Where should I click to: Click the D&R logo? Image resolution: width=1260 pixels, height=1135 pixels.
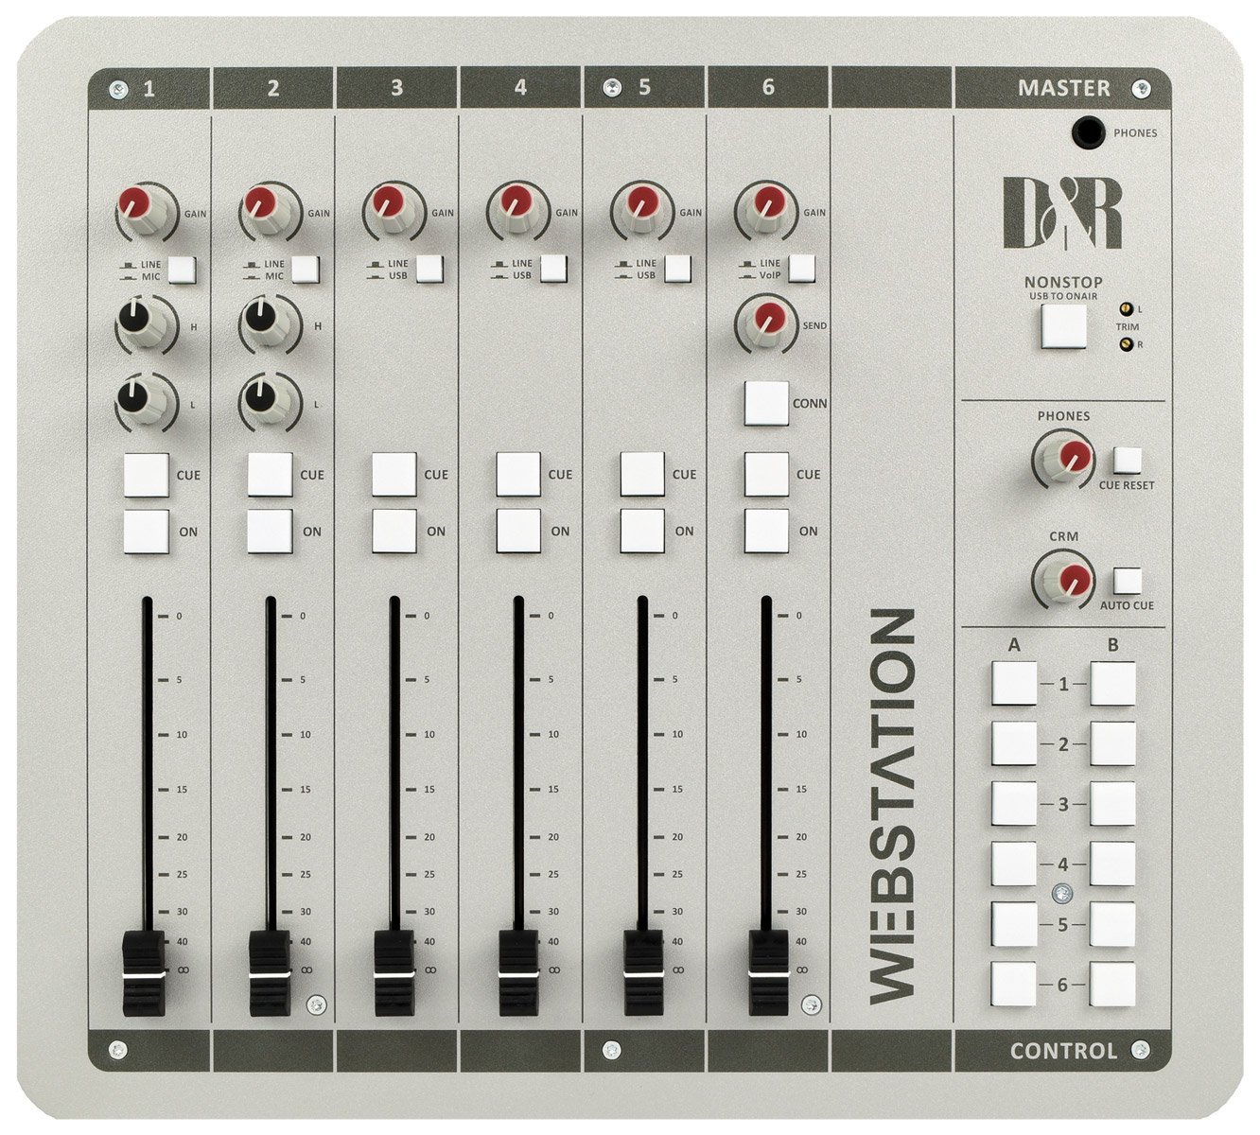[x=1062, y=214]
